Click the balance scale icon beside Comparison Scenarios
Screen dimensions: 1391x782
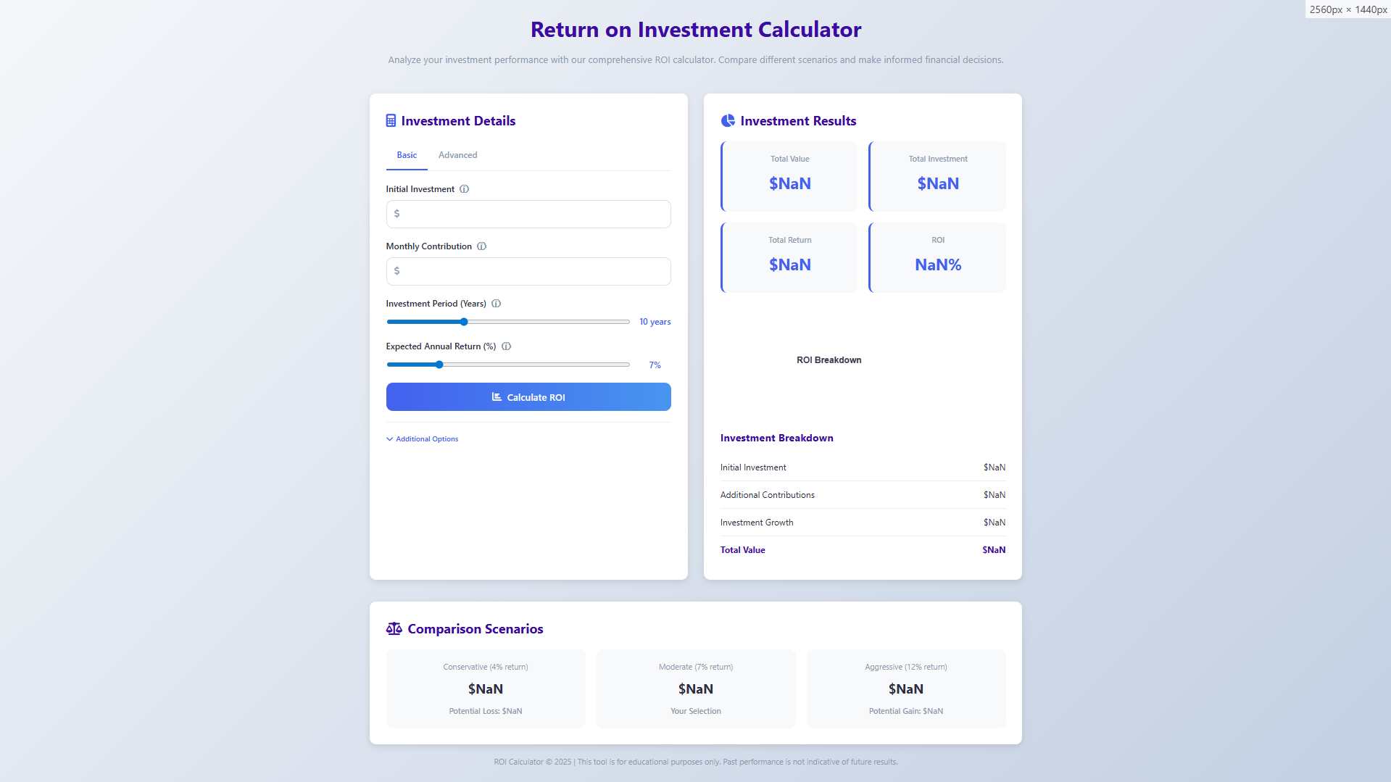tap(394, 629)
